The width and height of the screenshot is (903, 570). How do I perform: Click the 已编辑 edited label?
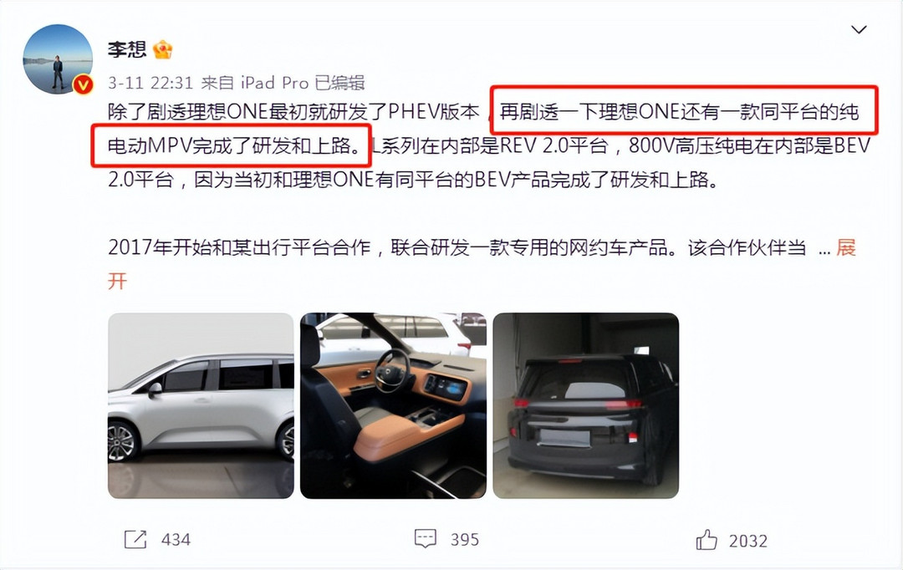click(x=339, y=83)
